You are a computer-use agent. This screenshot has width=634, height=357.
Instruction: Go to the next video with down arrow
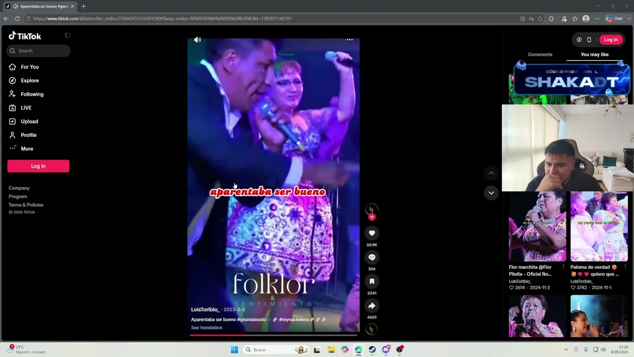(x=491, y=193)
